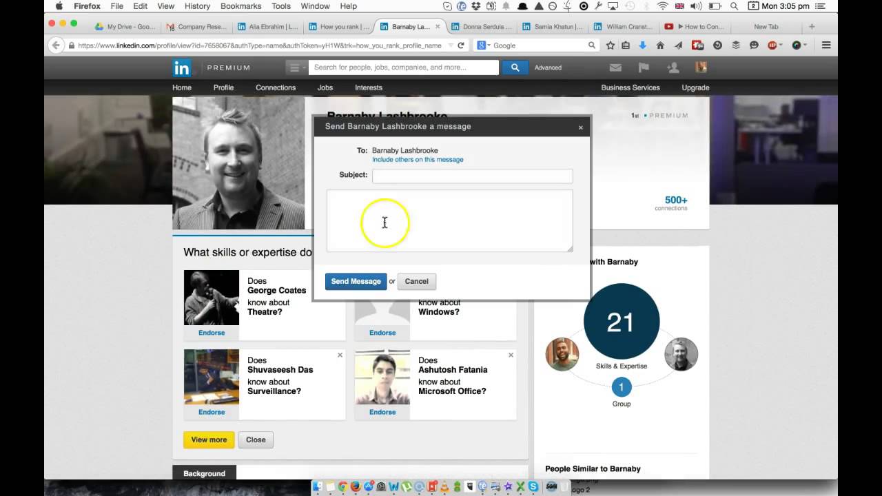The width and height of the screenshot is (882, 496).
Task: Click the Dropbox menu bar icon
Action: pyautogui.click(x=477, y=6)
